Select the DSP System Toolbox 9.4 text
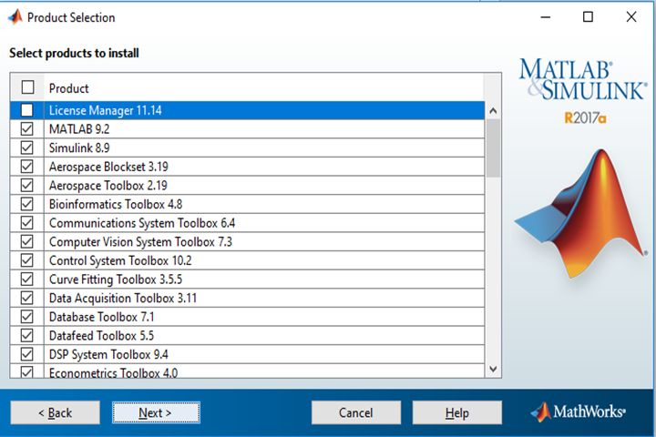Image resolution: width=656 pixels, height=437 pixels. tap(108, 355)
